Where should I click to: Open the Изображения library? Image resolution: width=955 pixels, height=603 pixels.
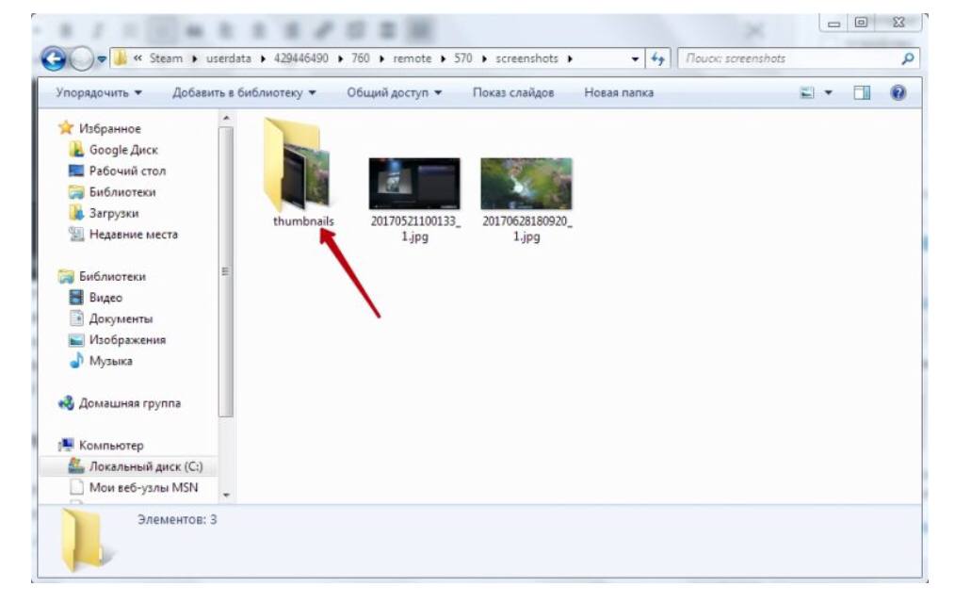(x=127, y=340)
